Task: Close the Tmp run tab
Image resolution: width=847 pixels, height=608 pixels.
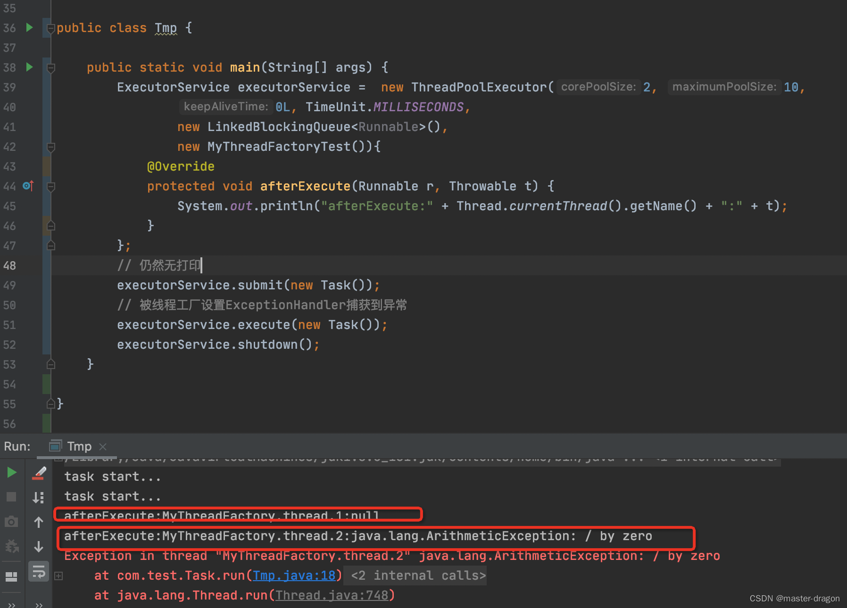Action: click(103, 446)
